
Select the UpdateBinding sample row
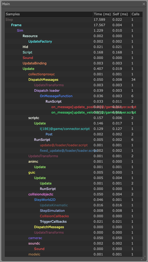(74, 63)
